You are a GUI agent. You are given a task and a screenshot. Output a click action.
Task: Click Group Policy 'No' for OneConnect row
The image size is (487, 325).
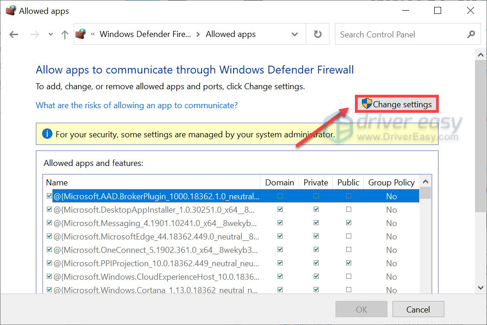coord(392,250)
